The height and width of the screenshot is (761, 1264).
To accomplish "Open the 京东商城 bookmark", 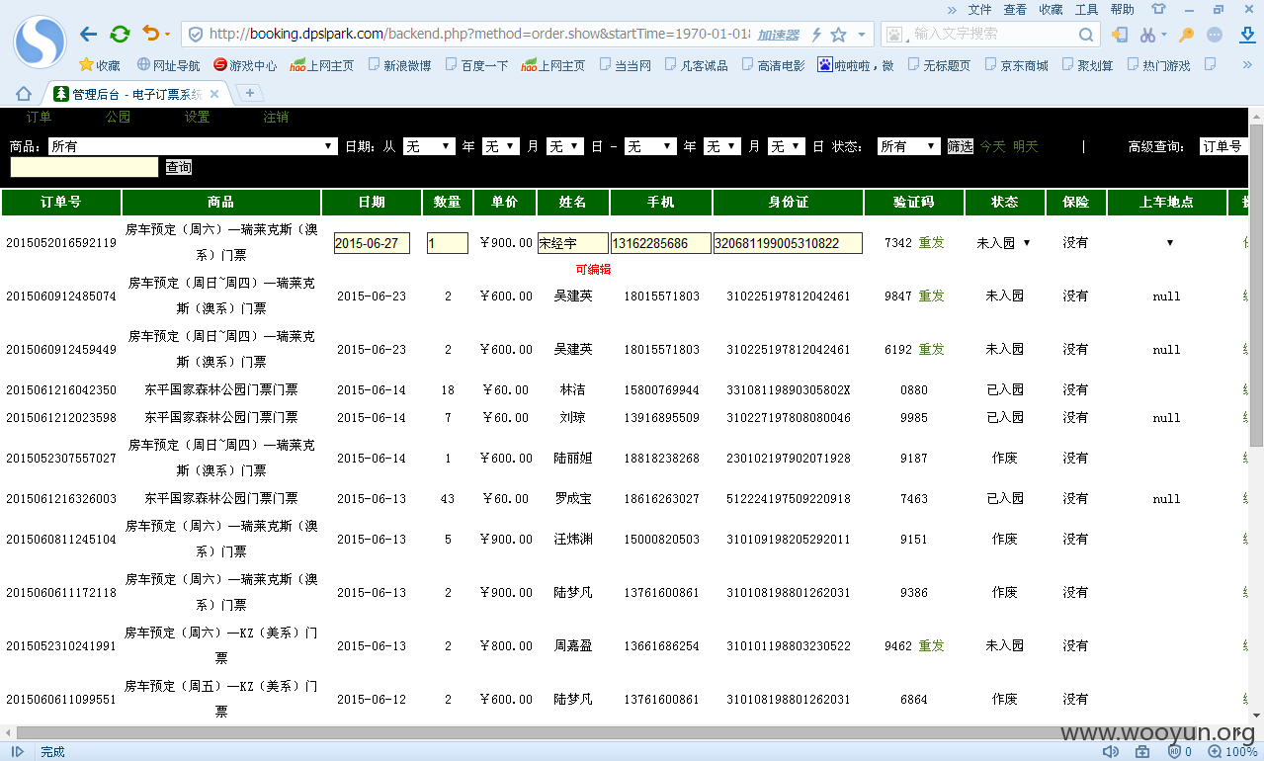I will coord(1017,65).
